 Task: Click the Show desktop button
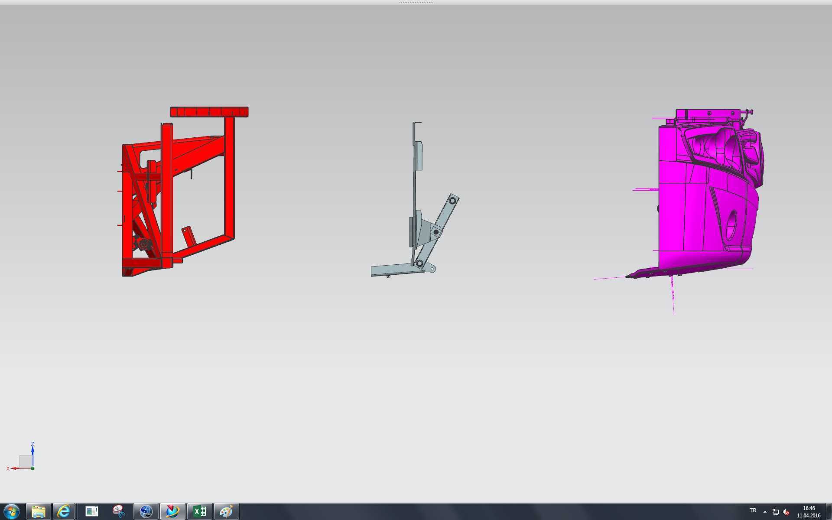coord(829,512)
